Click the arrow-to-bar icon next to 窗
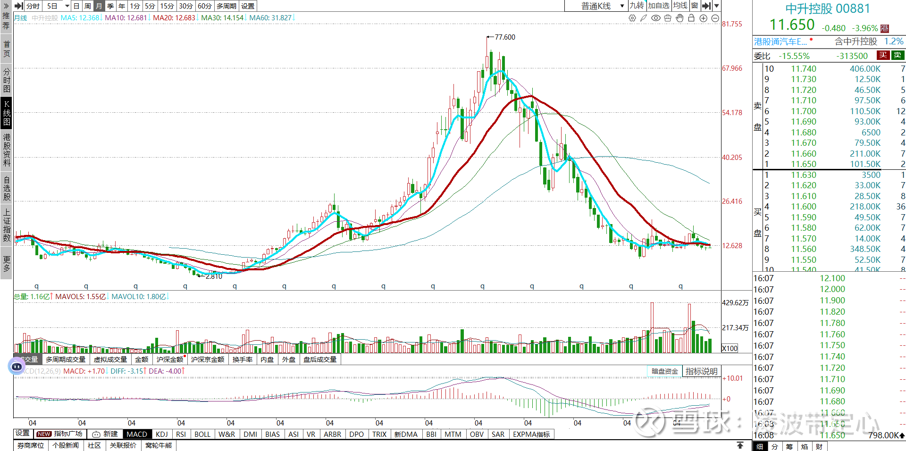Image resolution: width=906 pixels, height=451 pixels. pos(706,6)
